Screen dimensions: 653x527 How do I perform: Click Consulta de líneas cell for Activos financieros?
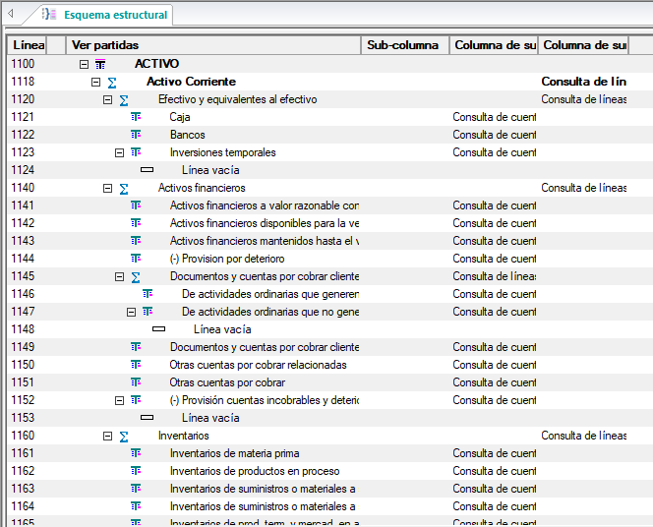coord(583,188)
